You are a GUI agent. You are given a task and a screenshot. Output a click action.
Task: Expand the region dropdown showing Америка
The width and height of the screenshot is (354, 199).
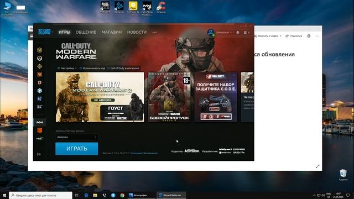(76, 137)
